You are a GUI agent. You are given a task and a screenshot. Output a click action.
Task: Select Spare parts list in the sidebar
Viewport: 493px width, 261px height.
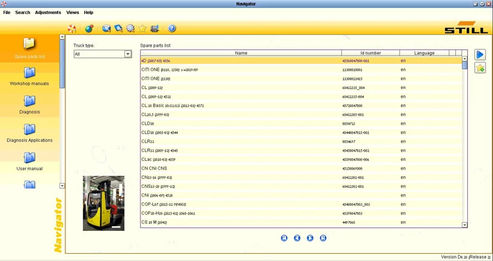[30, 49]
